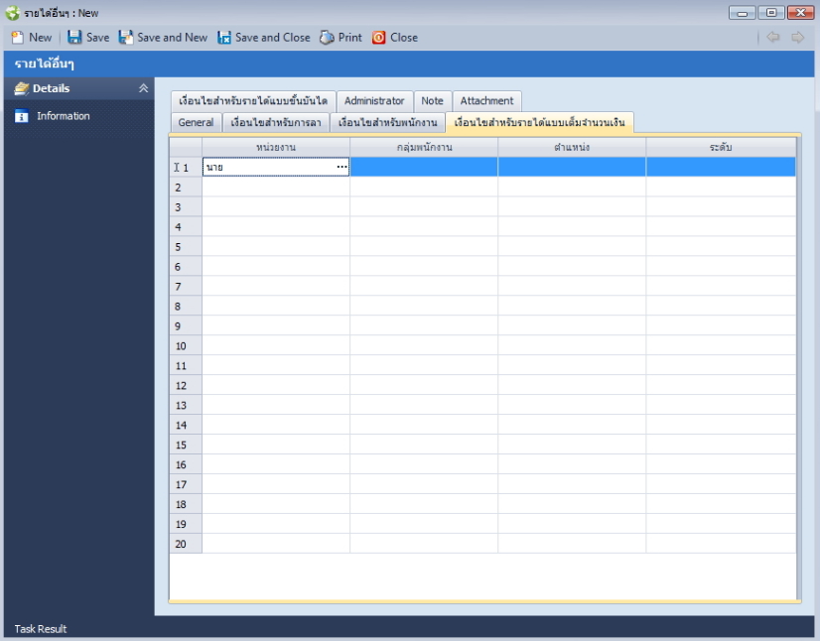Select row header number 13

click(186, 405)
